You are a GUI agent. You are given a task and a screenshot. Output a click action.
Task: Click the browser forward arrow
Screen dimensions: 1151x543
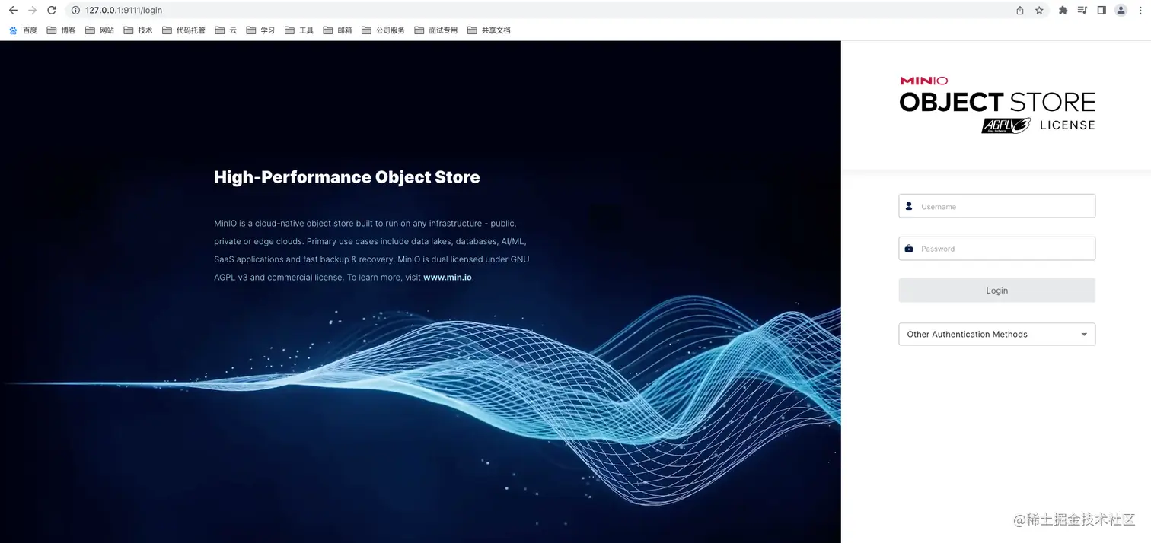coord(32,11)
